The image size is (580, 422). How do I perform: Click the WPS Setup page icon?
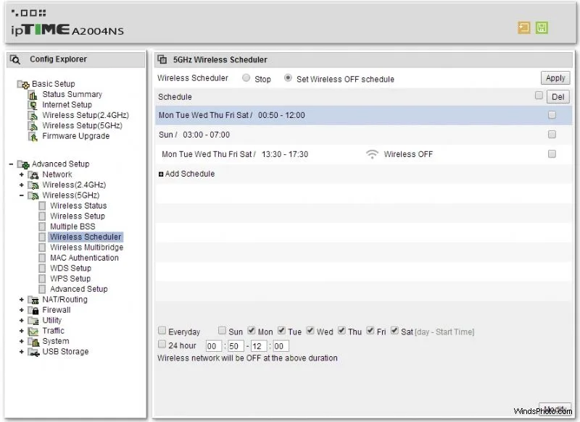pyautogui.click(x=42, y=279)
